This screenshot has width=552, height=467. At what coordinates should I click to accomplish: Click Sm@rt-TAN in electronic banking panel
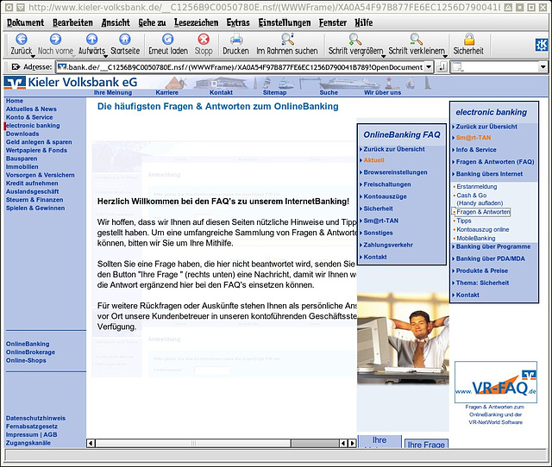[x=474, y=138]
